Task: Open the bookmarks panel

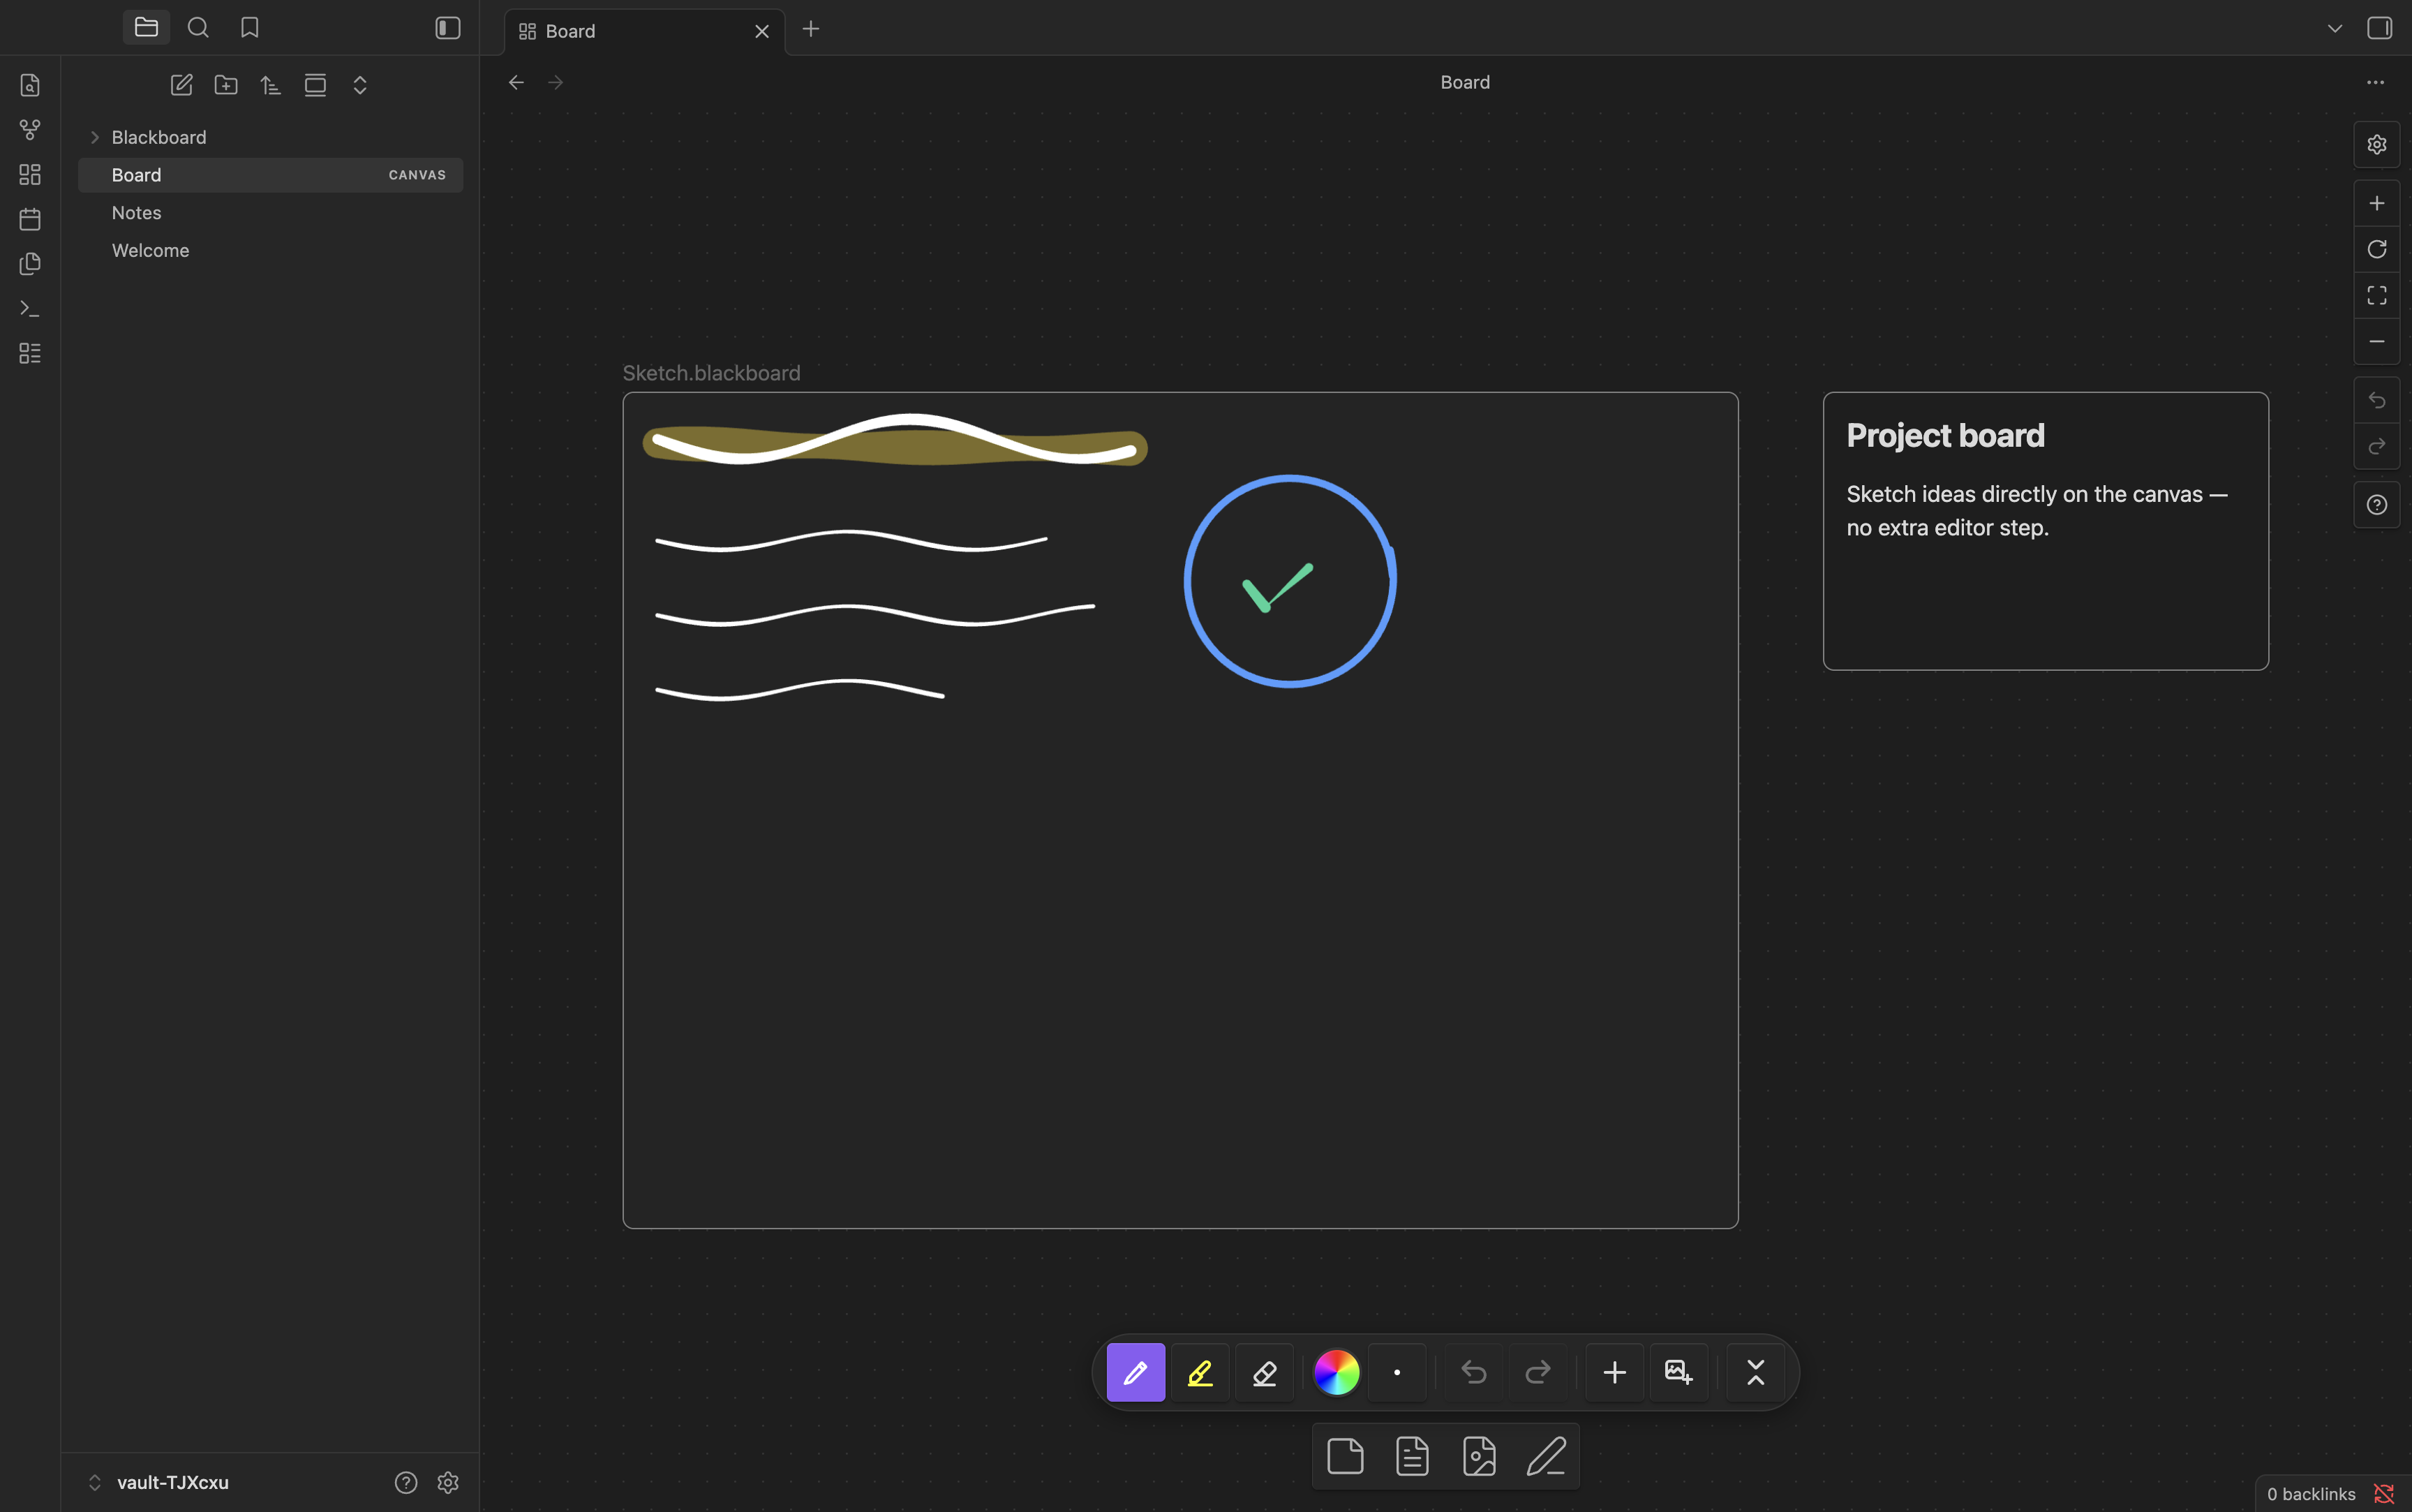Action: coord(250,27)
